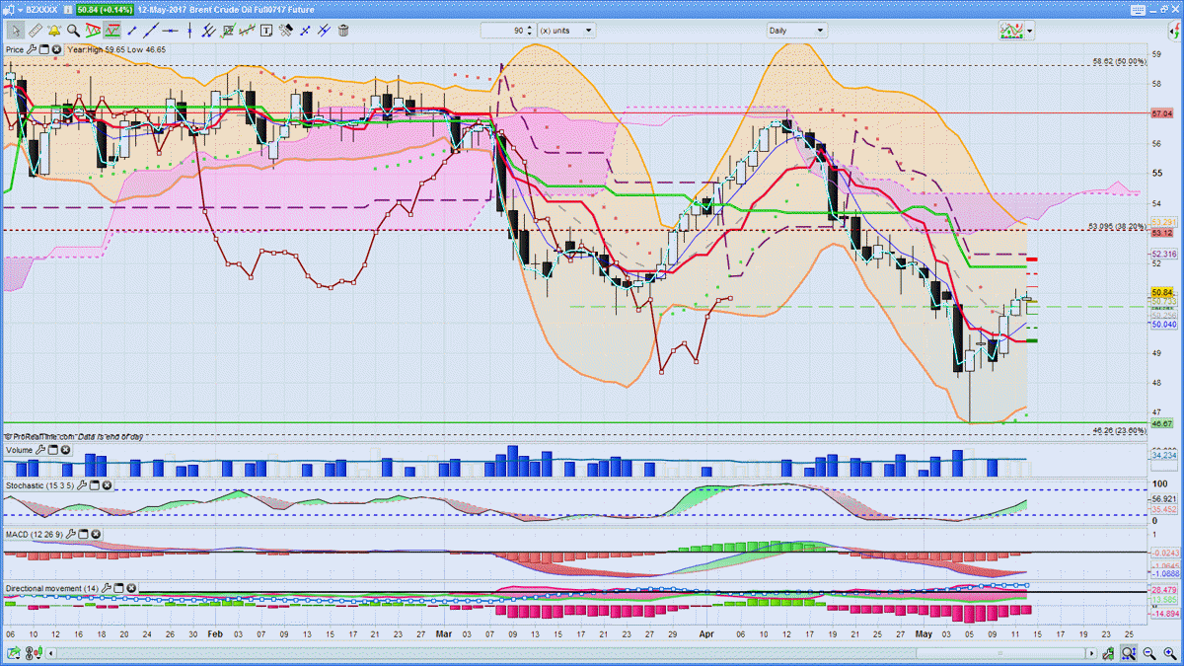Click the 90 units number field
The width and height of the screenshot is (1184, 666).
(x=503, y=31)
